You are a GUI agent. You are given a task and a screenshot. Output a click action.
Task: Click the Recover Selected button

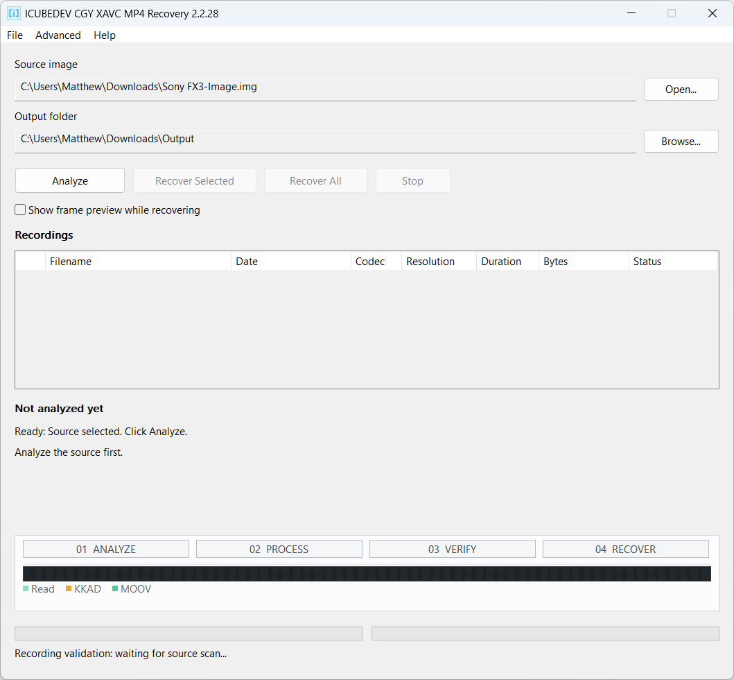[195, 181]
